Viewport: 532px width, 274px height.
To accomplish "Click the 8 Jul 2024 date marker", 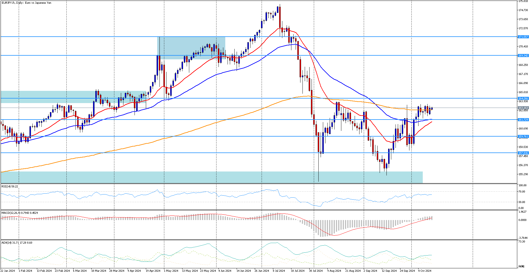I will tap(279, 271).
